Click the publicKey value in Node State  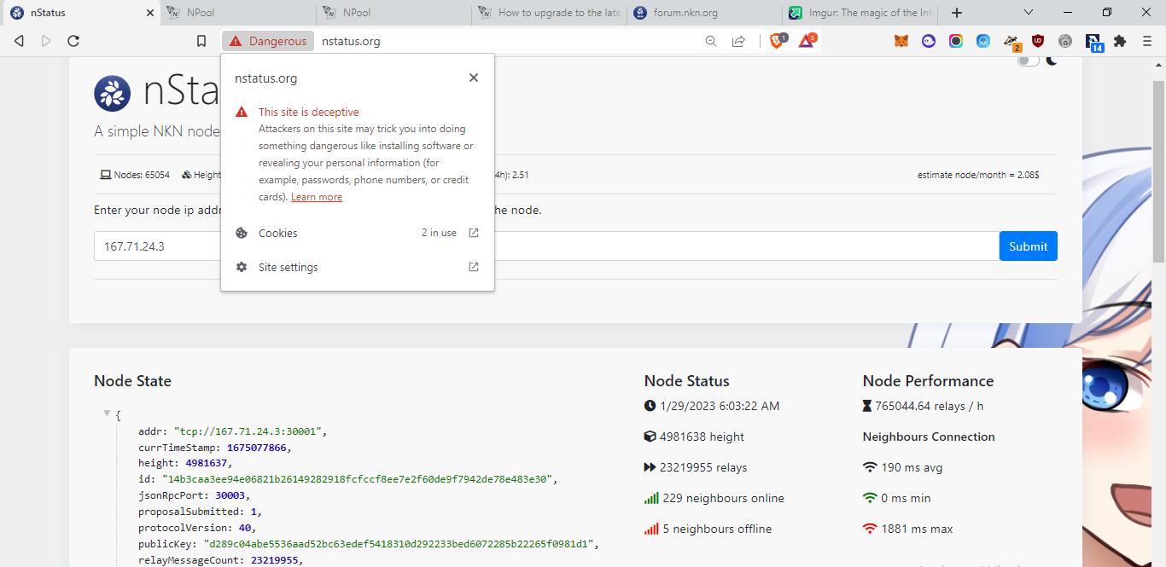tap(400, 544)
